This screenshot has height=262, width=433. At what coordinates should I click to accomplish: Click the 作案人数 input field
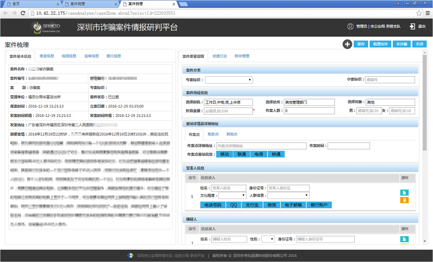pyautogui.click(x=309, y=111)
